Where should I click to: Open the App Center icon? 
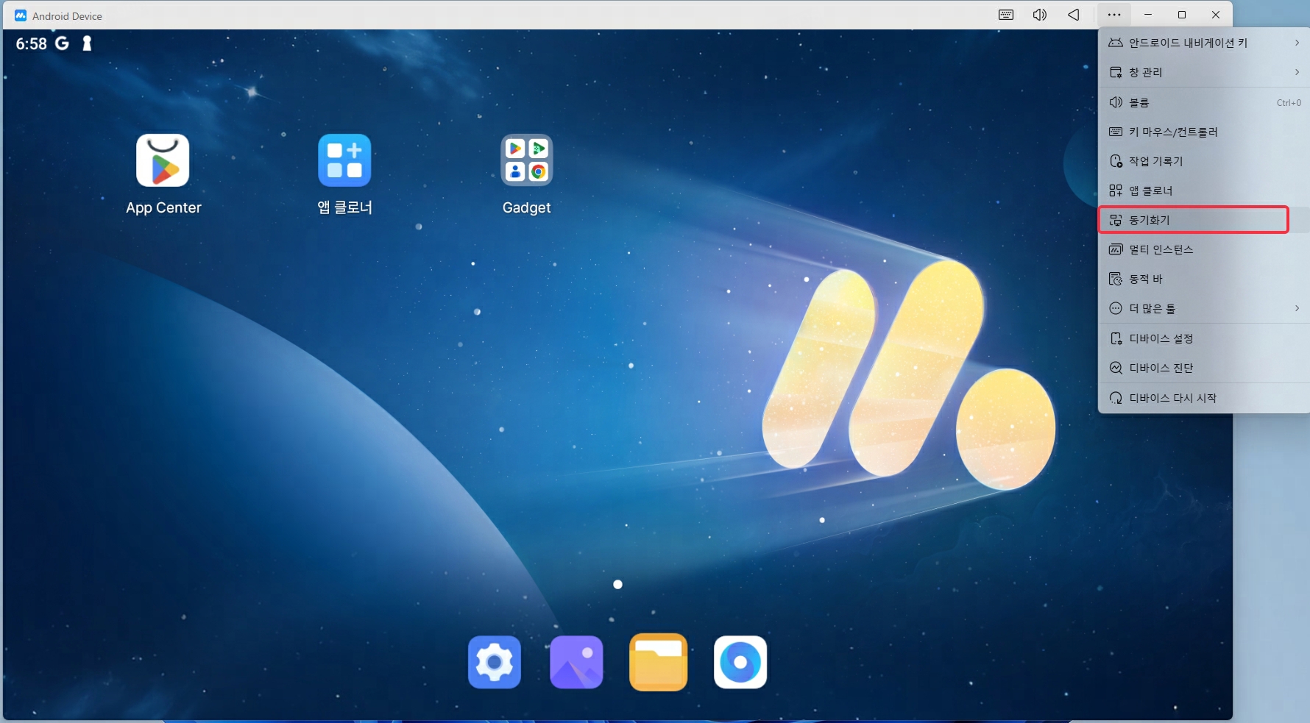coord(163,160)
